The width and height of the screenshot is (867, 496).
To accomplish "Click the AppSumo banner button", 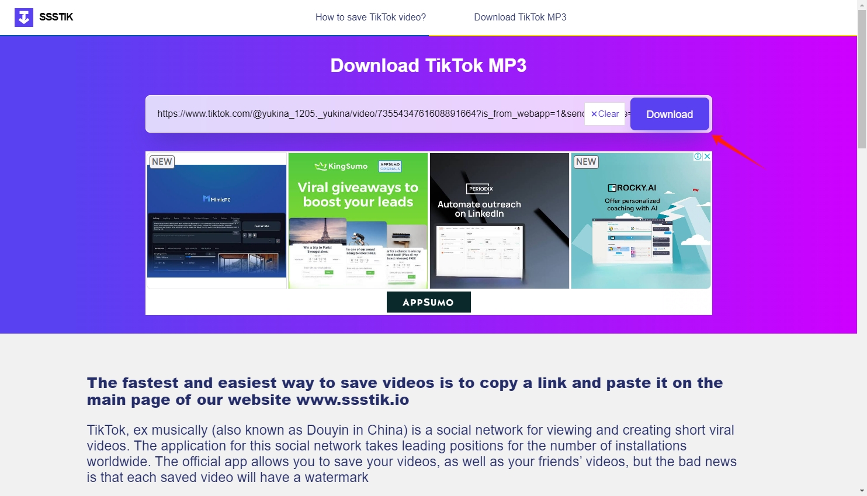I will coord(429,302).
